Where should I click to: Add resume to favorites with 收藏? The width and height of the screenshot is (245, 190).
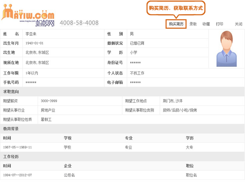tap(206, 24)
